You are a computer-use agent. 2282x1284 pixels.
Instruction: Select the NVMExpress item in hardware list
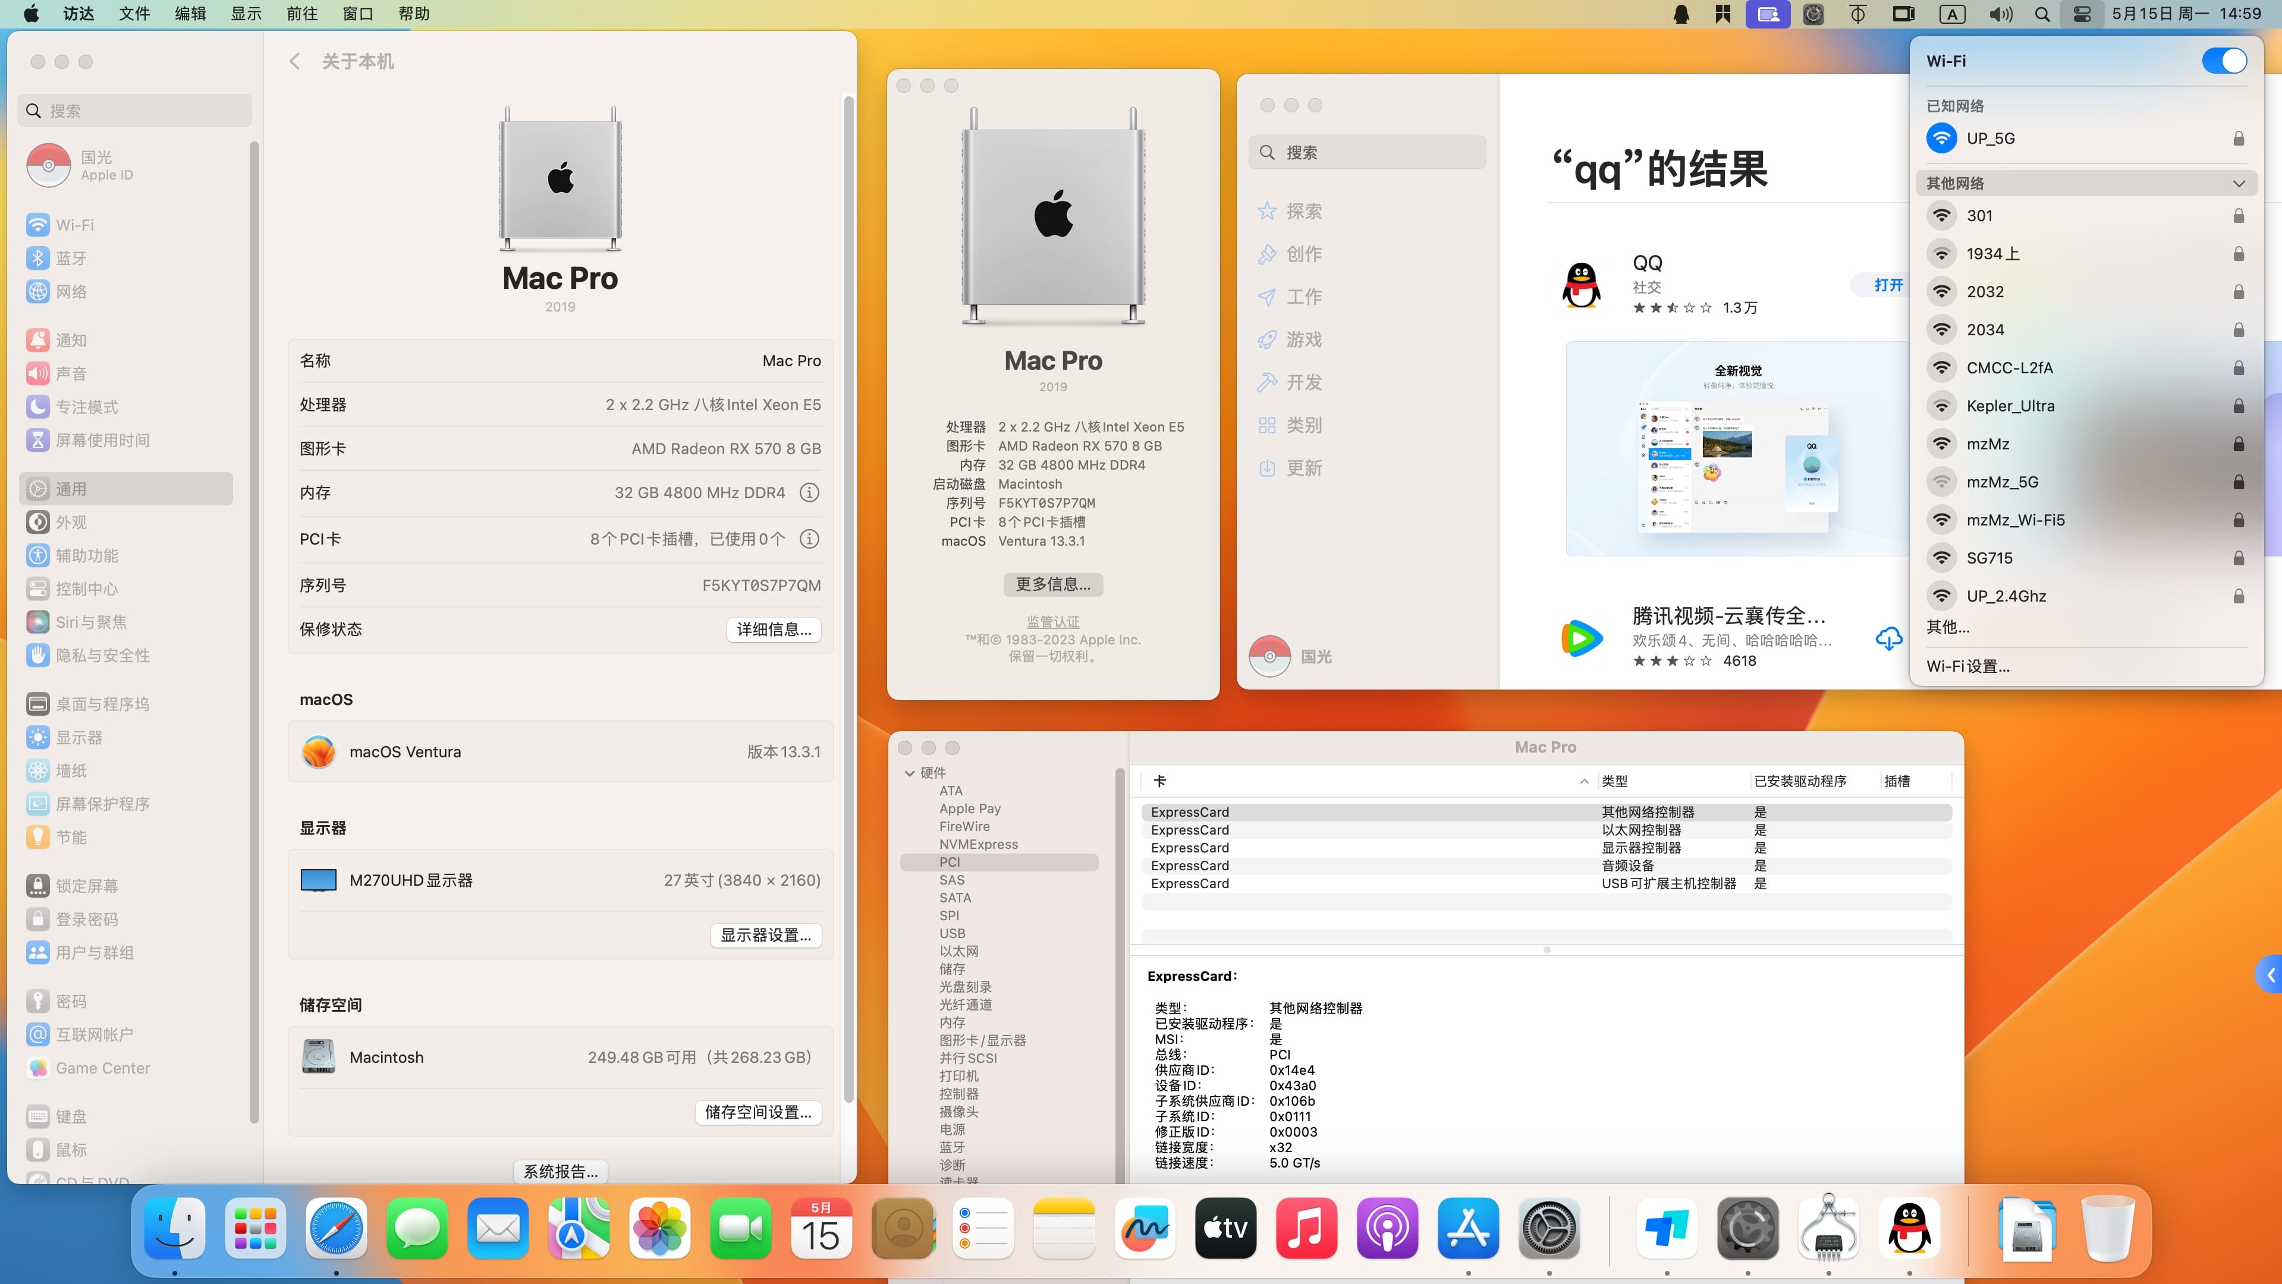[978, 844]
